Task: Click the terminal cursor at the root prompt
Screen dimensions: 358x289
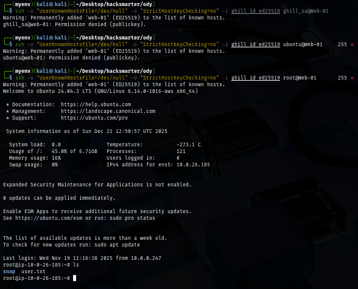Action: click(x=74, y=278)
